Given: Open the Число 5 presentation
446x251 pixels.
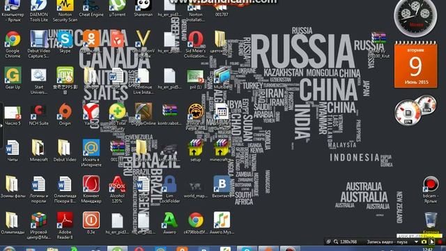Looking at the screenshot, I should pyautogui.click(x=13, y=115).
